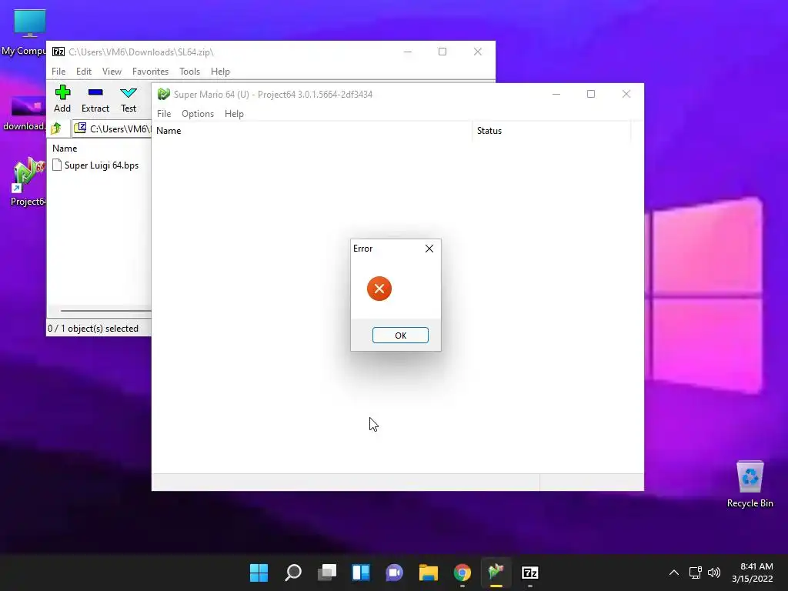
Task: Open 7-Zip Tools menu
Action: point(189,72)
